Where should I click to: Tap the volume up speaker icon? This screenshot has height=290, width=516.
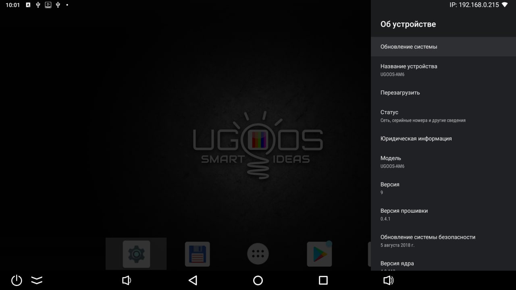coord(389,280)
